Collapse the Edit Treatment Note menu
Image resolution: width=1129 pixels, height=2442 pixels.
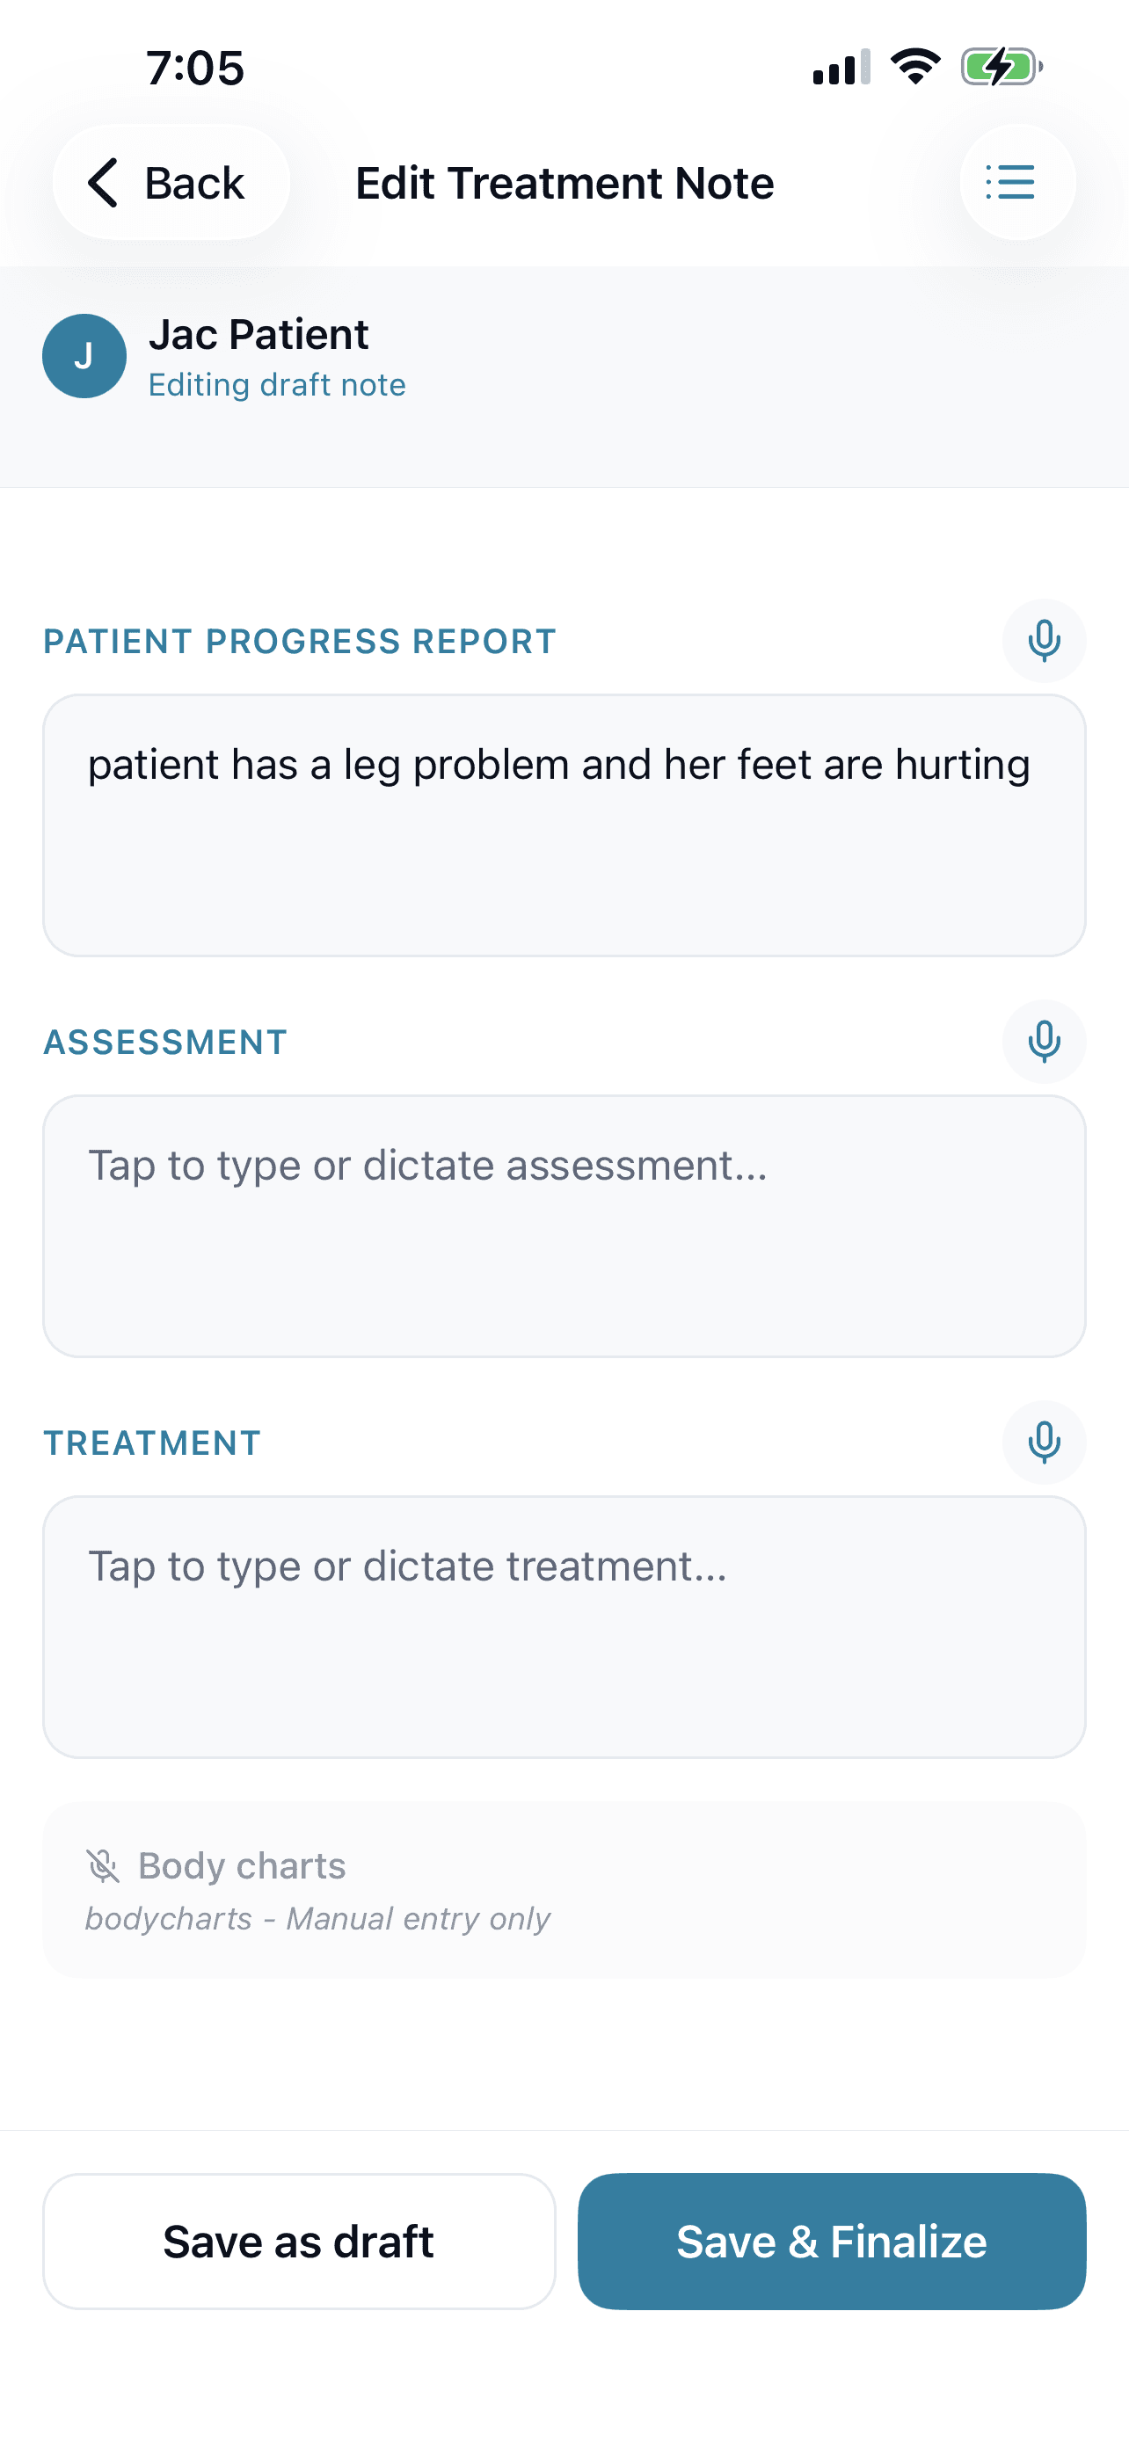(1016, 182)
